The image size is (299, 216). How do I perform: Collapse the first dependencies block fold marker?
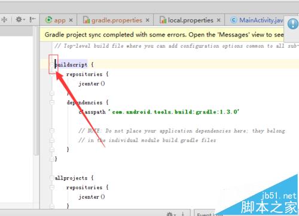point(52,103)
